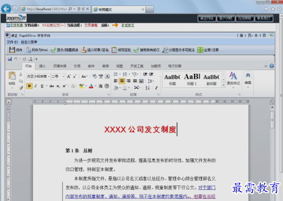Image resolution: width=283 pixels, height=201 pixels.
Task: Click 联系我们 header button
Action: click(x=264, y=18)
